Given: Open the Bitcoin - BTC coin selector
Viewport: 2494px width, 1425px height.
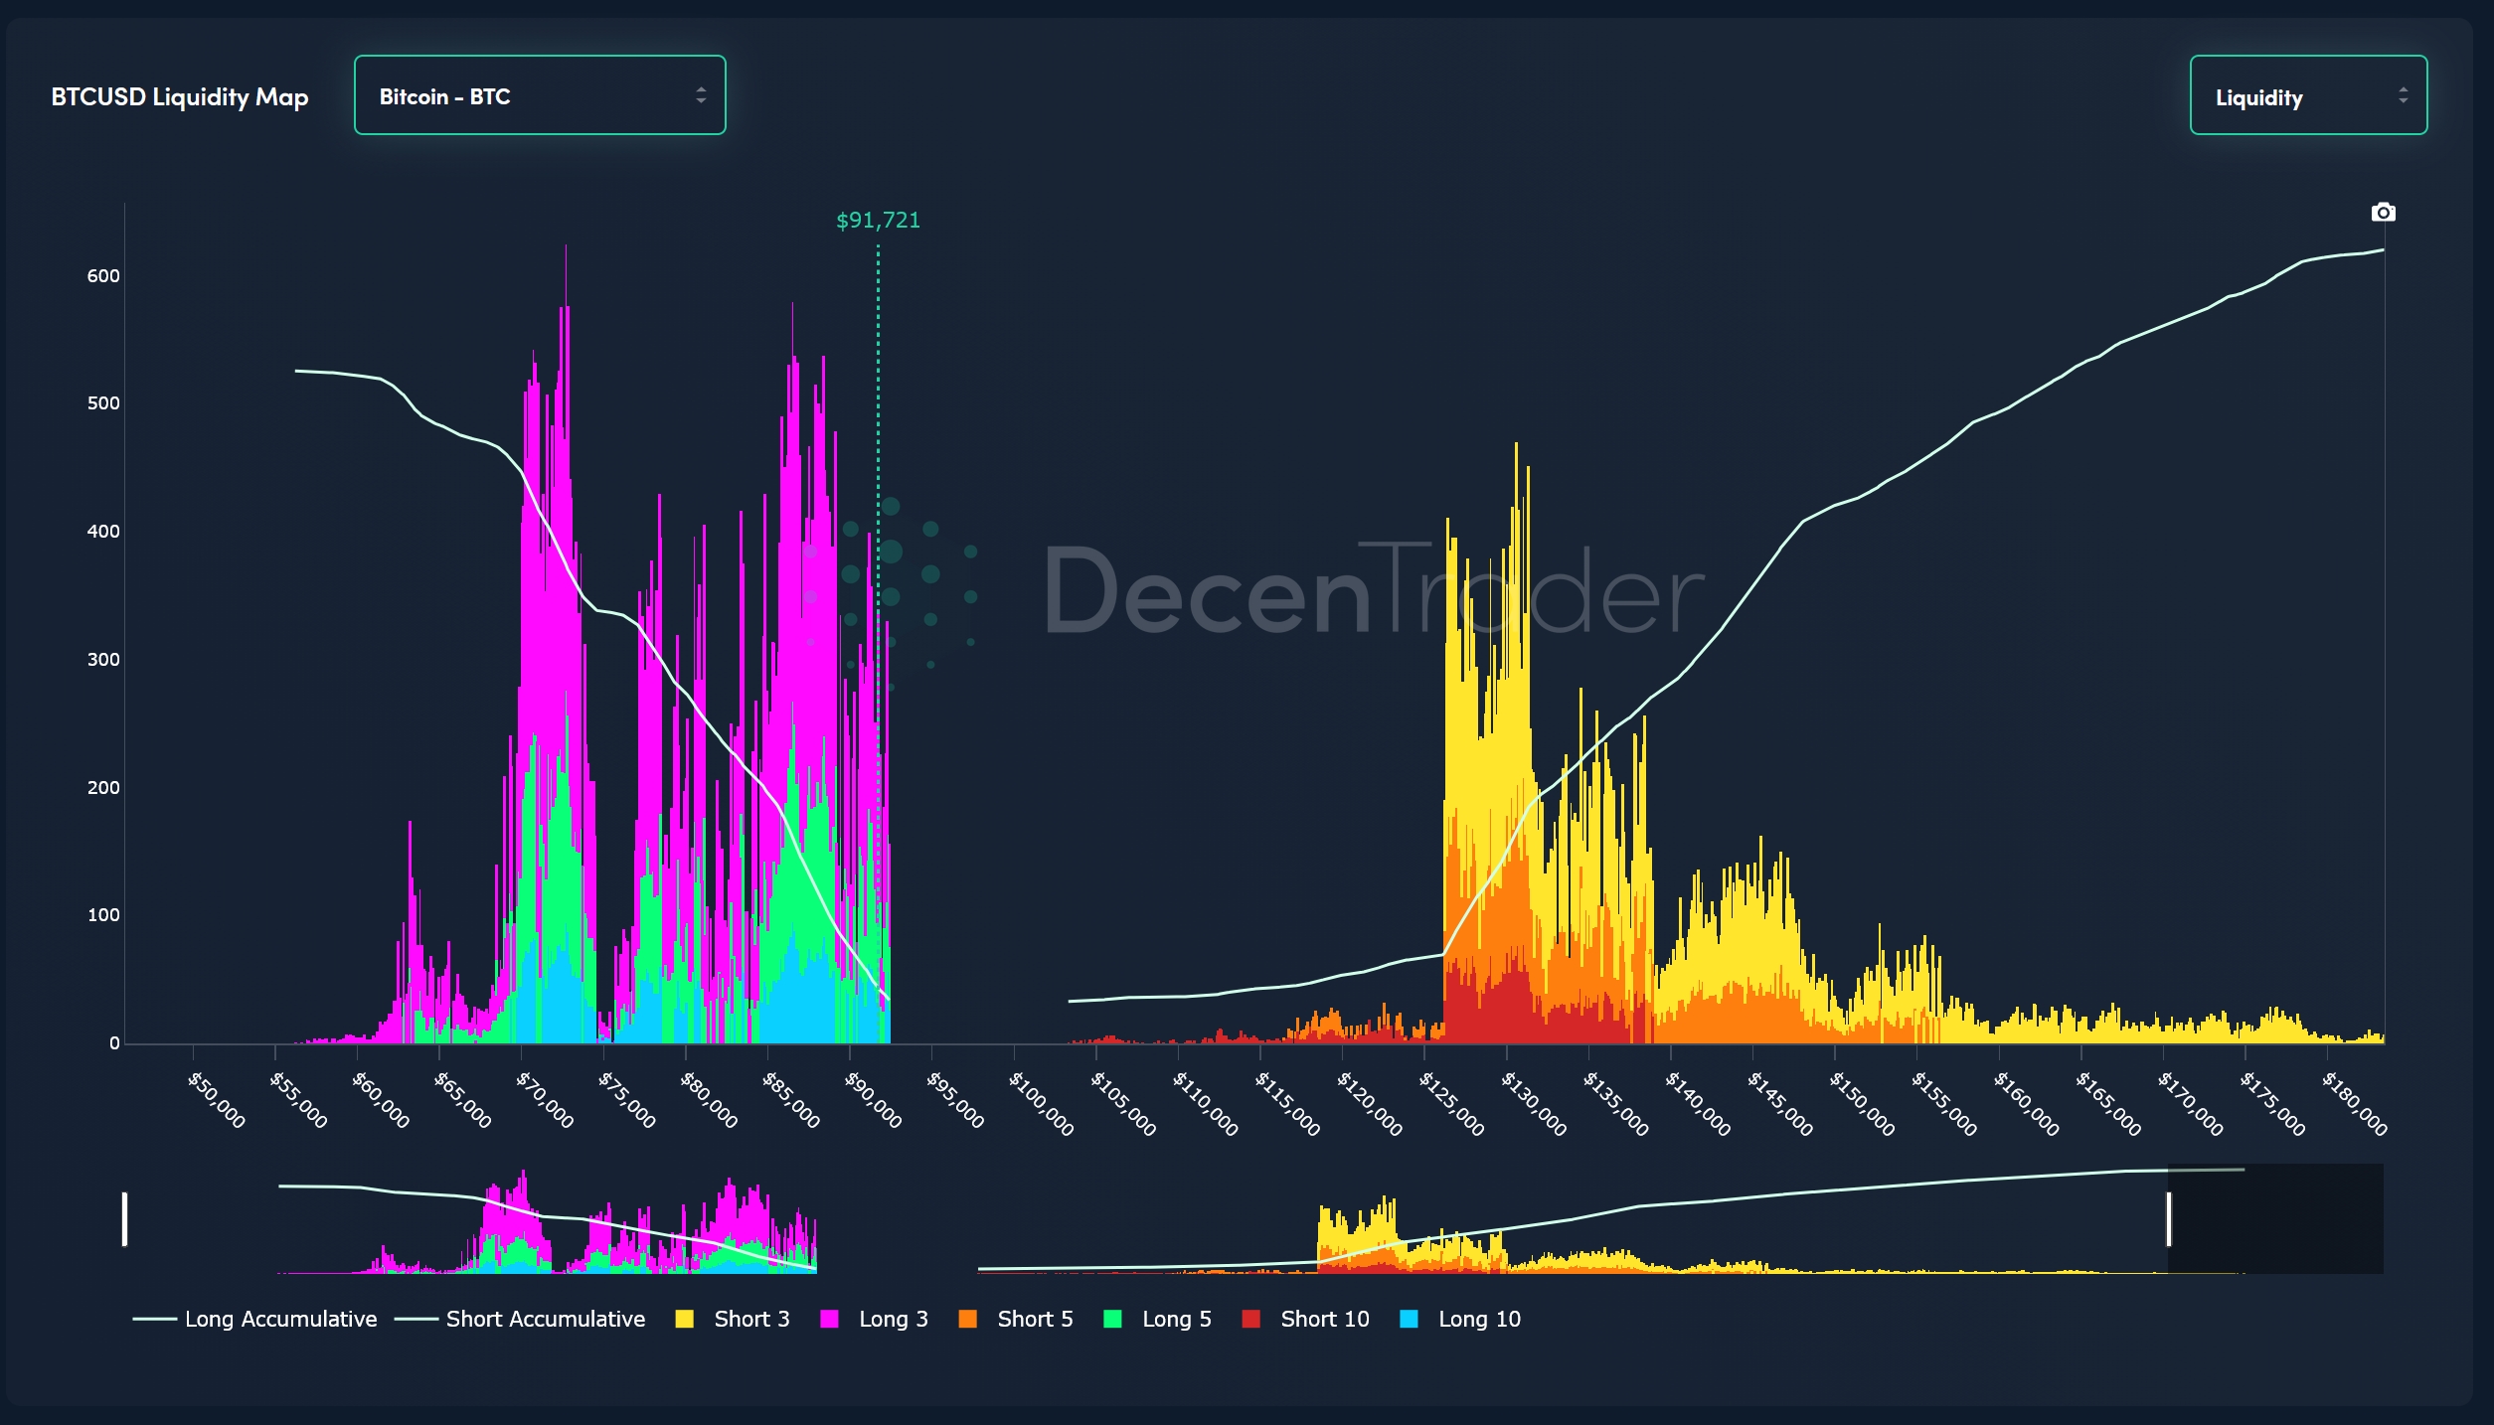Looking at the screenshot, I should pos(539,95).
